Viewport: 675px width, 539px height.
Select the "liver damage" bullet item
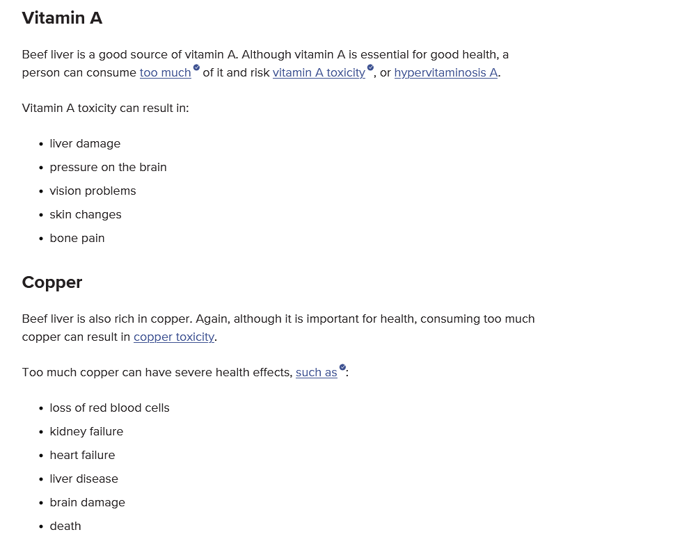(85, 144)
